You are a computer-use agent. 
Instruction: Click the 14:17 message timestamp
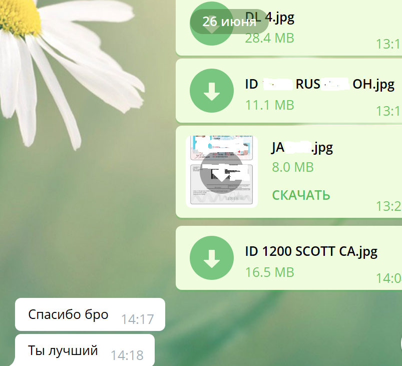[137, 319]
